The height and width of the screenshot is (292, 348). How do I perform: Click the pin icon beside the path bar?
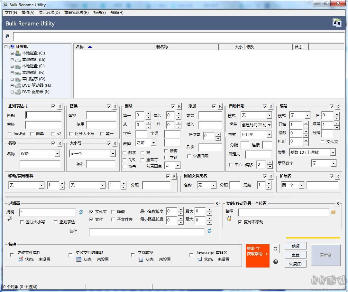pos(7,36)
